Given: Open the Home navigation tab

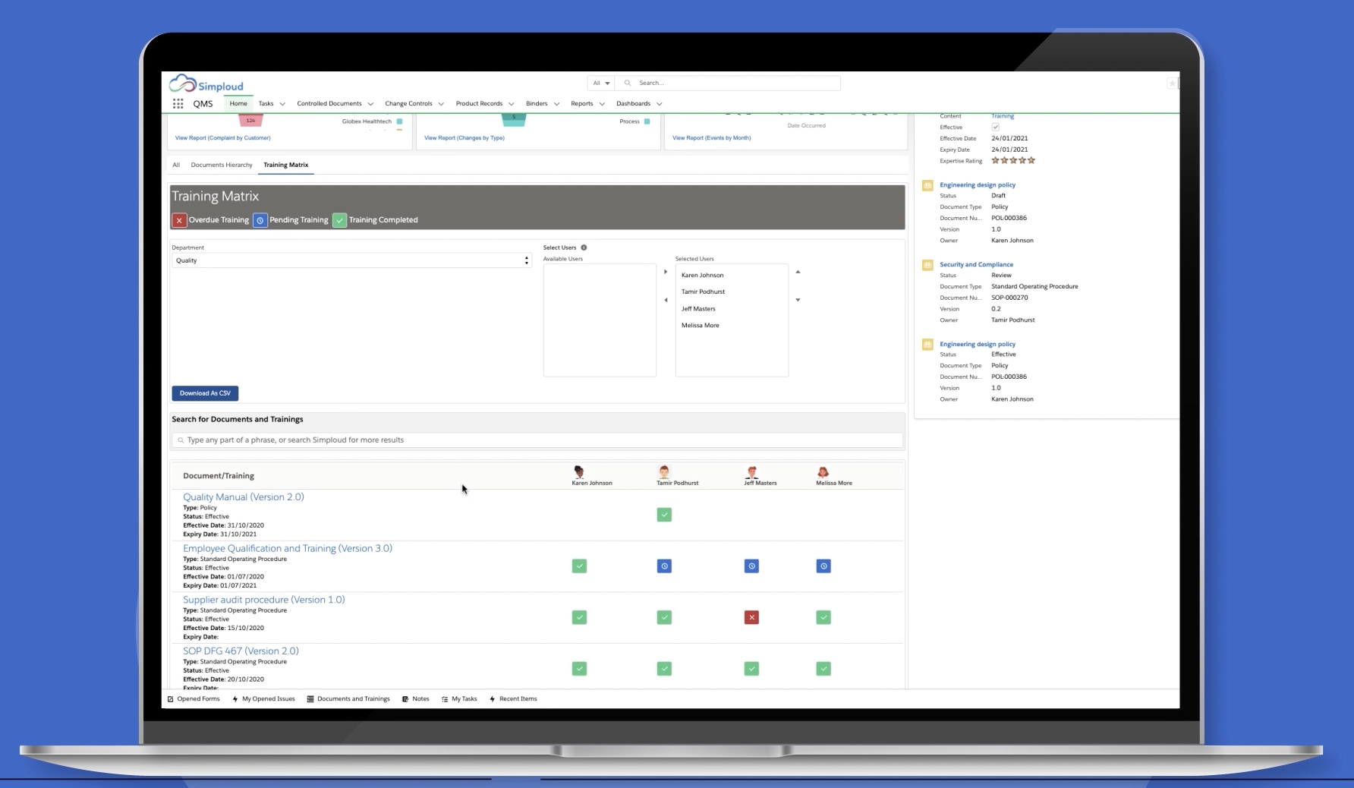Looking at the screenshot, I should (238, 104).
